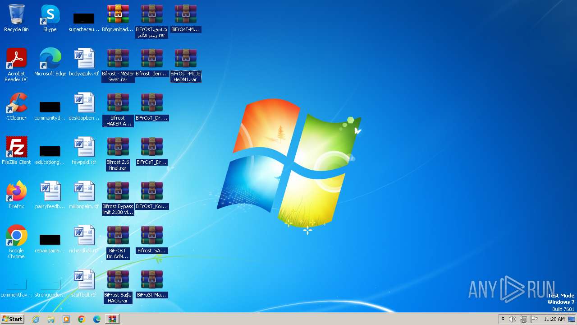Open the Start menu

(x=12, y=319)
